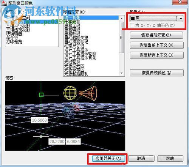Select 块编辑器 in the context list
Screen dimensions: 189x167
coord(14,34)
